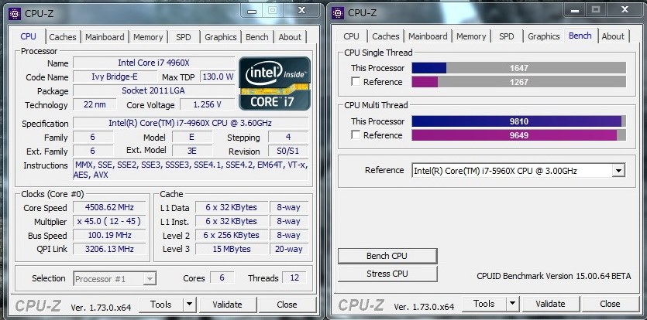
Task: Click Multi Thread This Processor bar showing 9810
Action: 518,121
